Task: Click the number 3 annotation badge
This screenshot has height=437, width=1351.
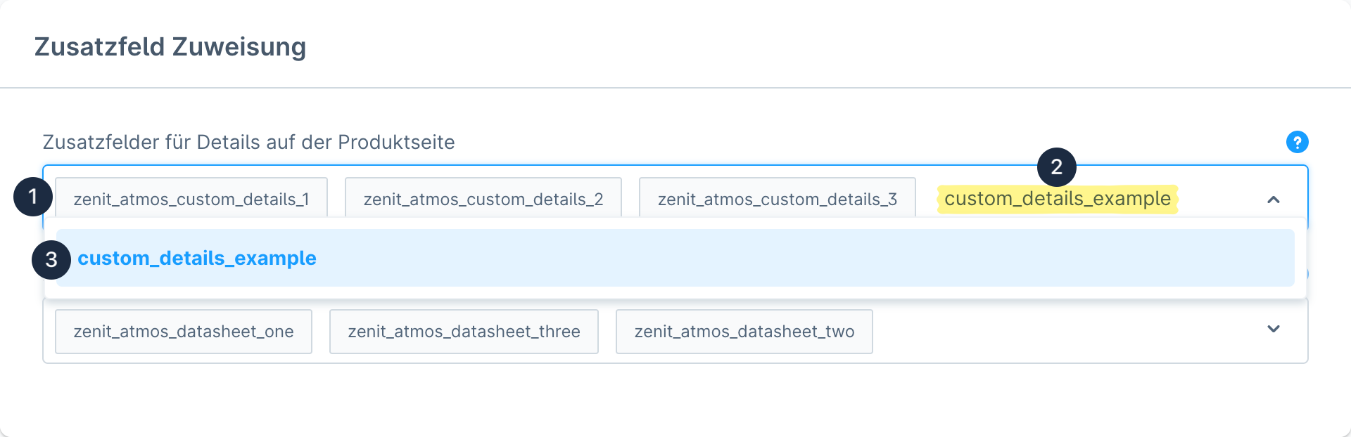Action: (51, 260)
